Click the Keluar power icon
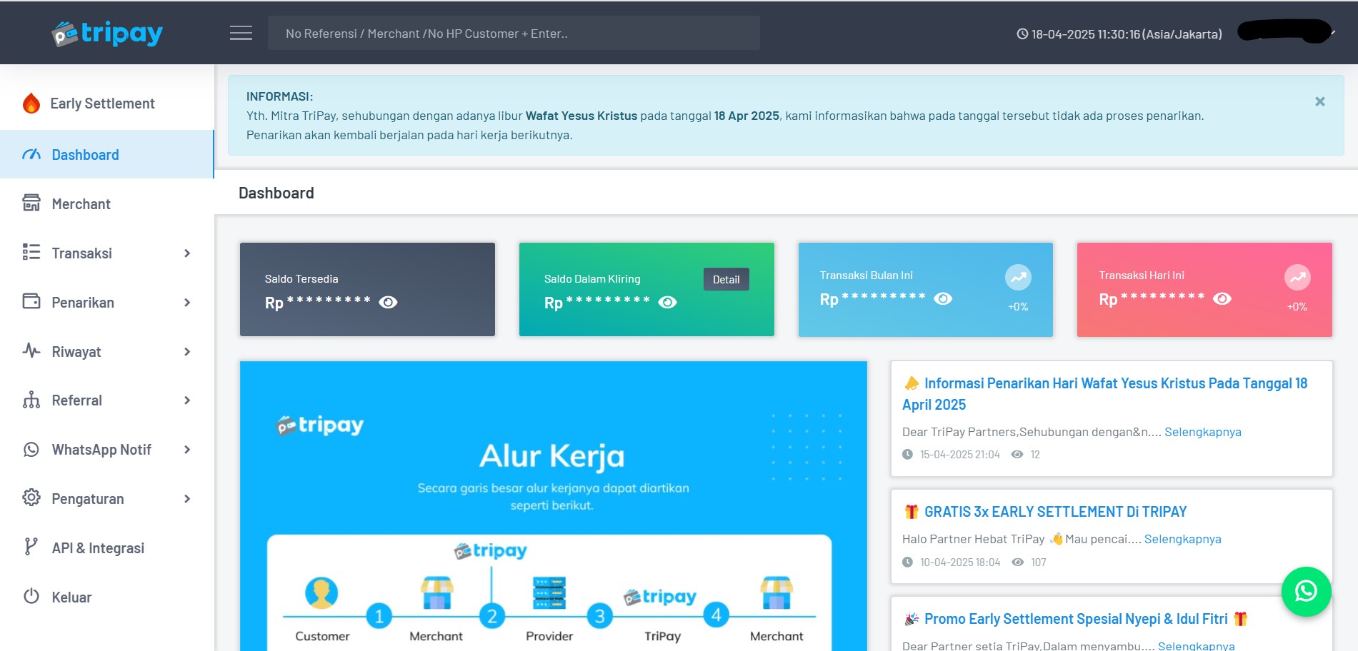 pos(31,597)
